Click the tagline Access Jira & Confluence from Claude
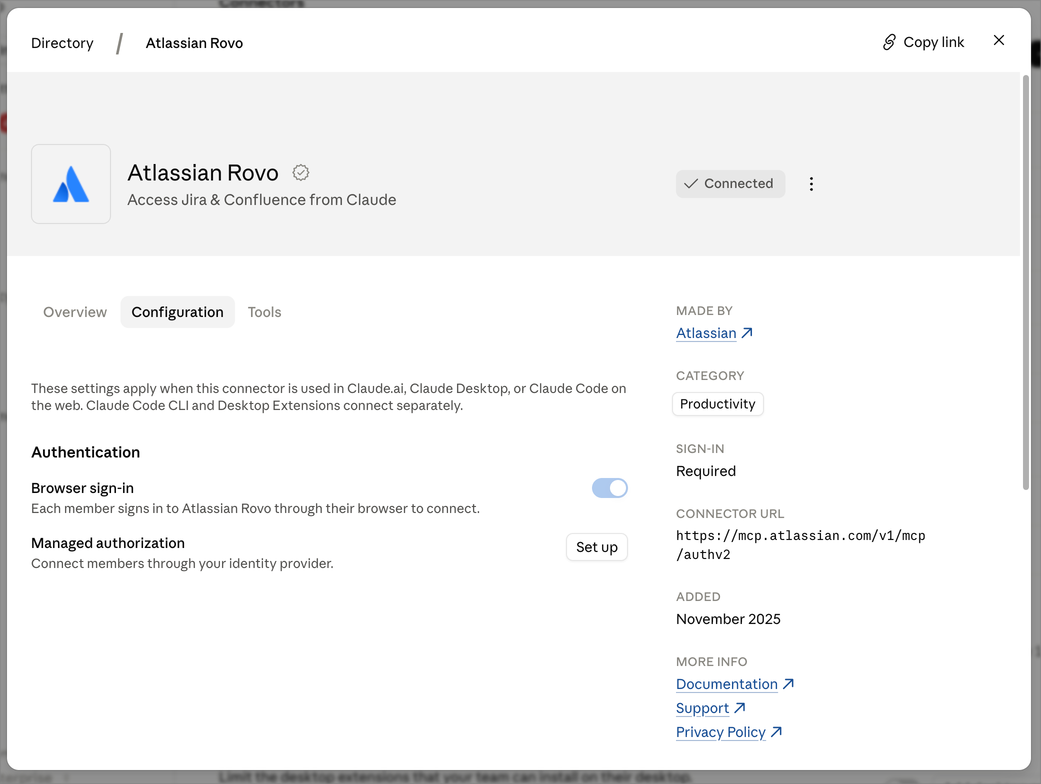Viewport: 1041px width, 784px height. coord(261,200)
